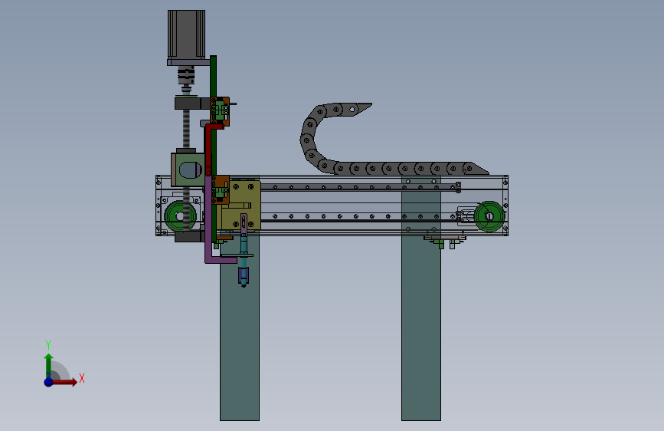The width and height of the screenshot is (664, 431).
Task: Click the blue Z axis ball of the triad
Action: point(48,382)
